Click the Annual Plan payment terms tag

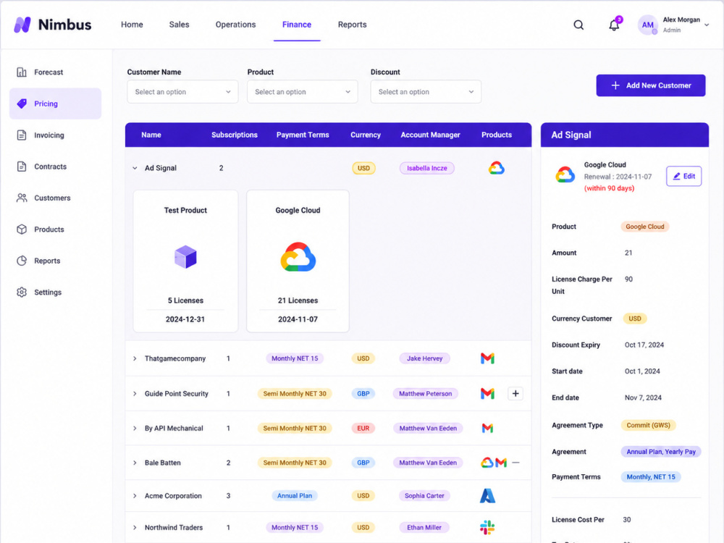coord(295,495)
